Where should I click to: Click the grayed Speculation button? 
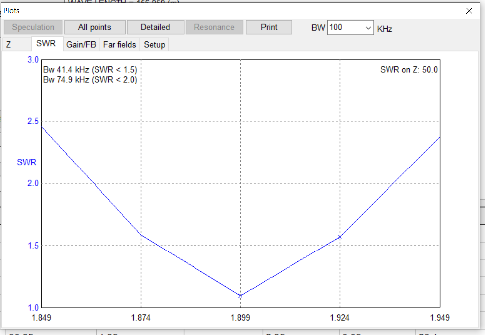(x=33, y=27)
